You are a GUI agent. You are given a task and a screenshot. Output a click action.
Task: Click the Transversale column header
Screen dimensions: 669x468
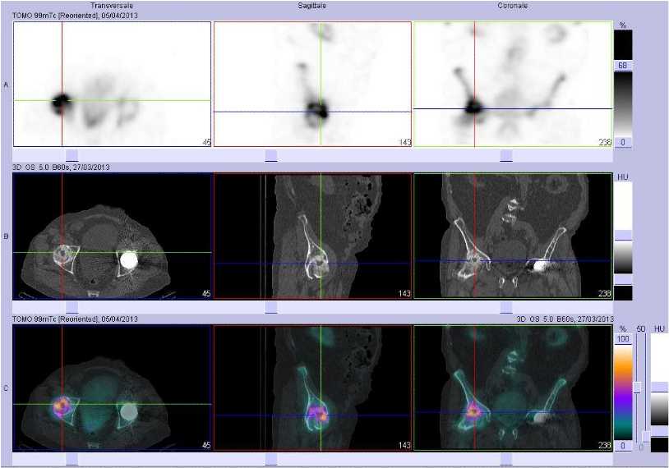pos(112,6)
